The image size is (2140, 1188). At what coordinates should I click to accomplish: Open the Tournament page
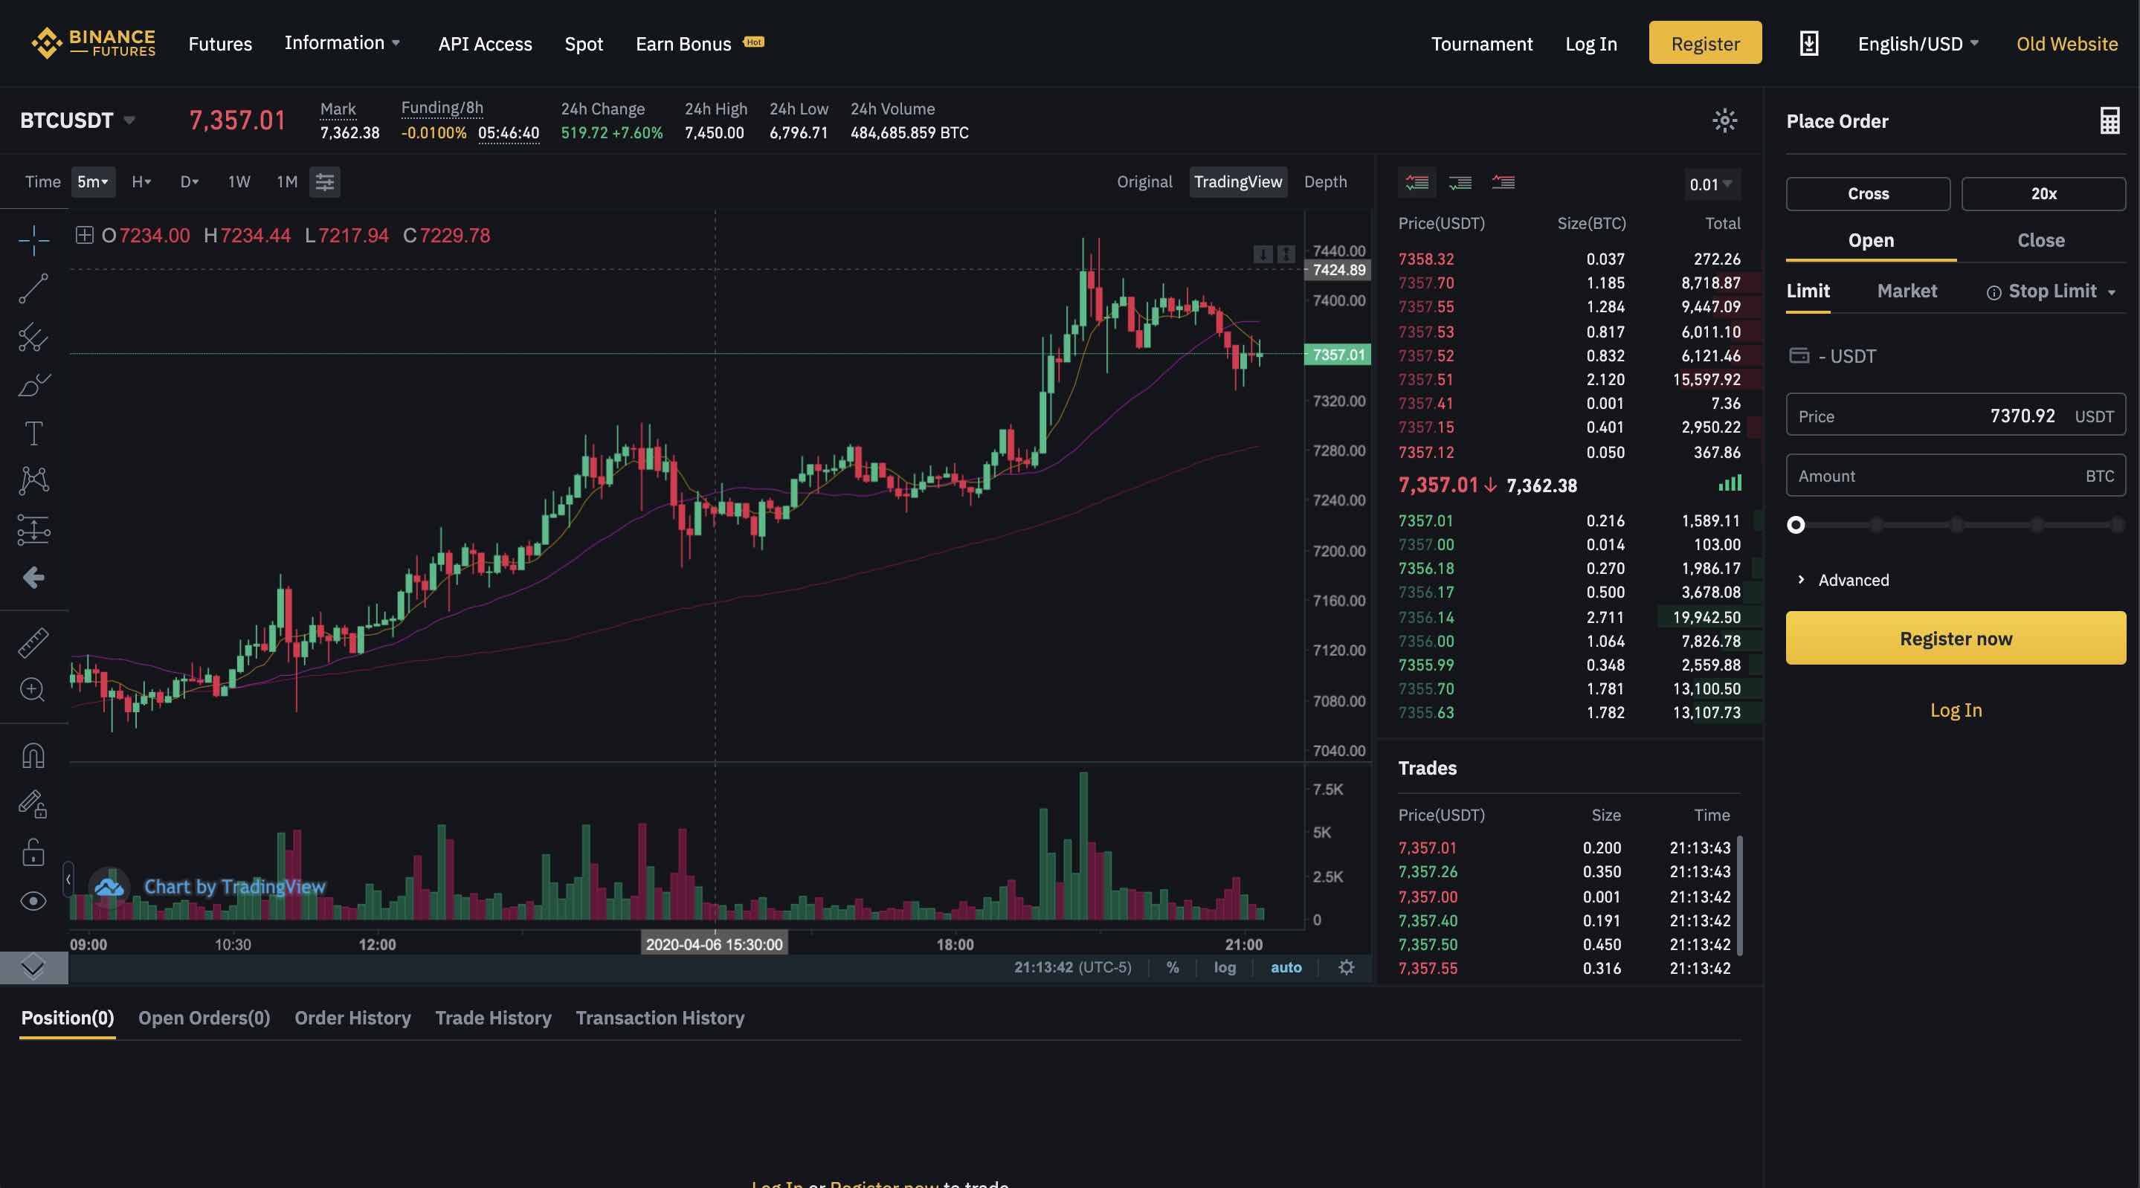coord(1482,43)
